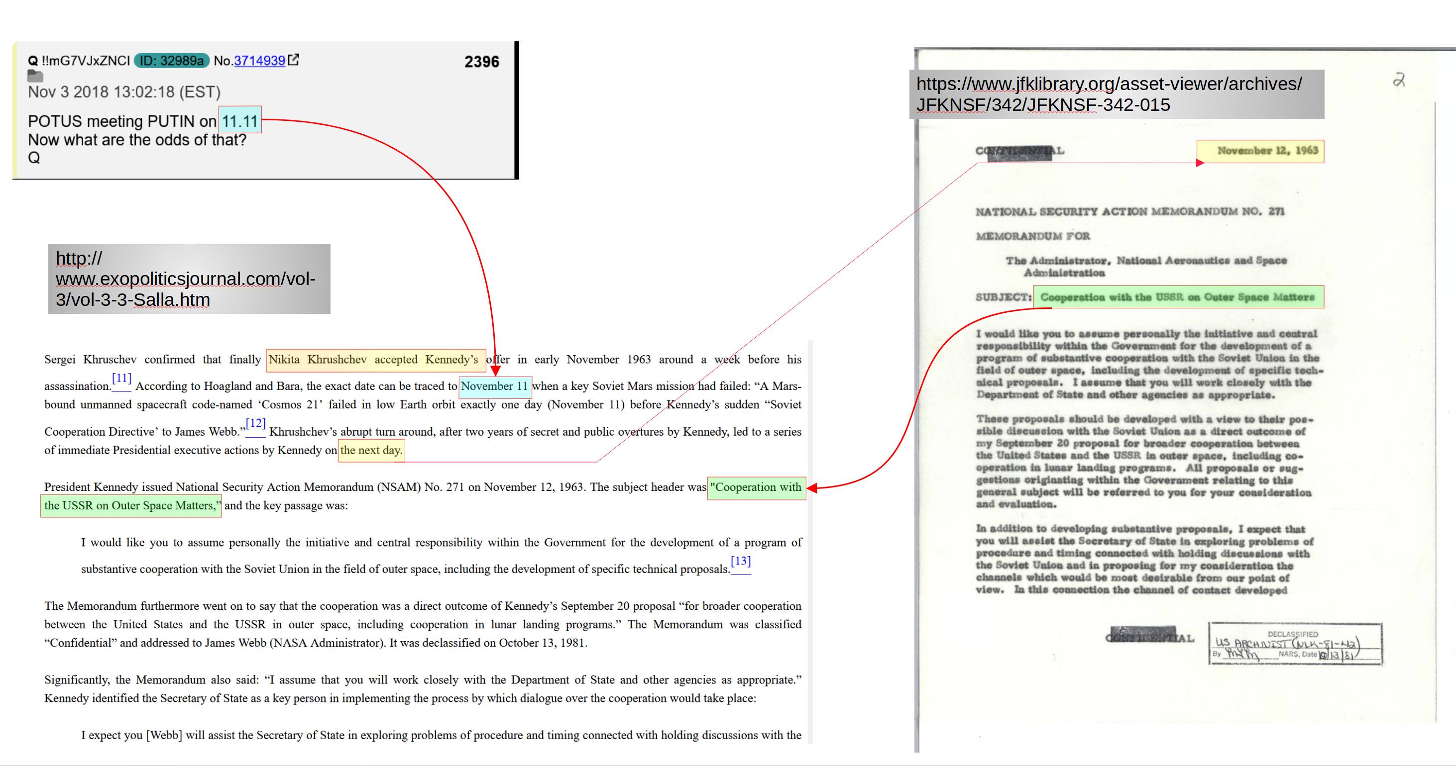The image size is (1456, 768).
Task: Click highlighted '"Cooperation with' article text
Action: (x=756, y=487)
